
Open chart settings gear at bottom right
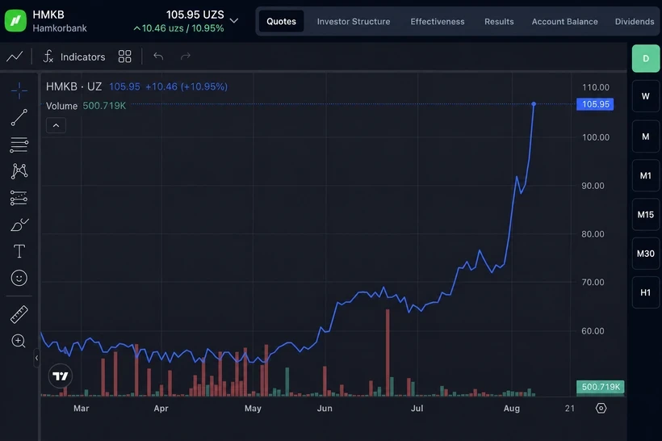point(601,408)
